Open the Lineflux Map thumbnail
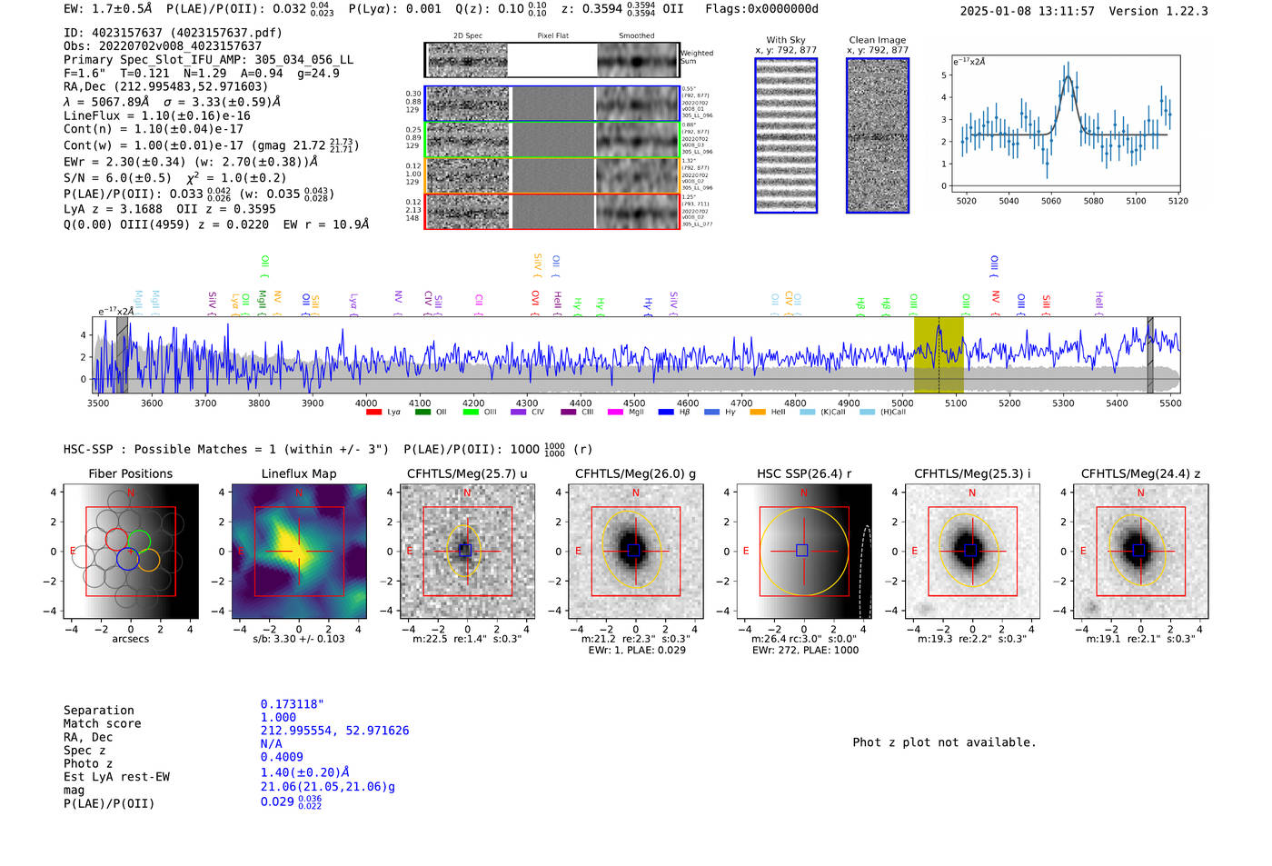The width and height of the screenshot is (1272, 866). coord(299,552)
